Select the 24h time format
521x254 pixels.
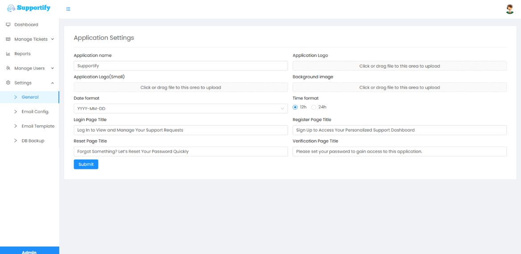point(314,107)
